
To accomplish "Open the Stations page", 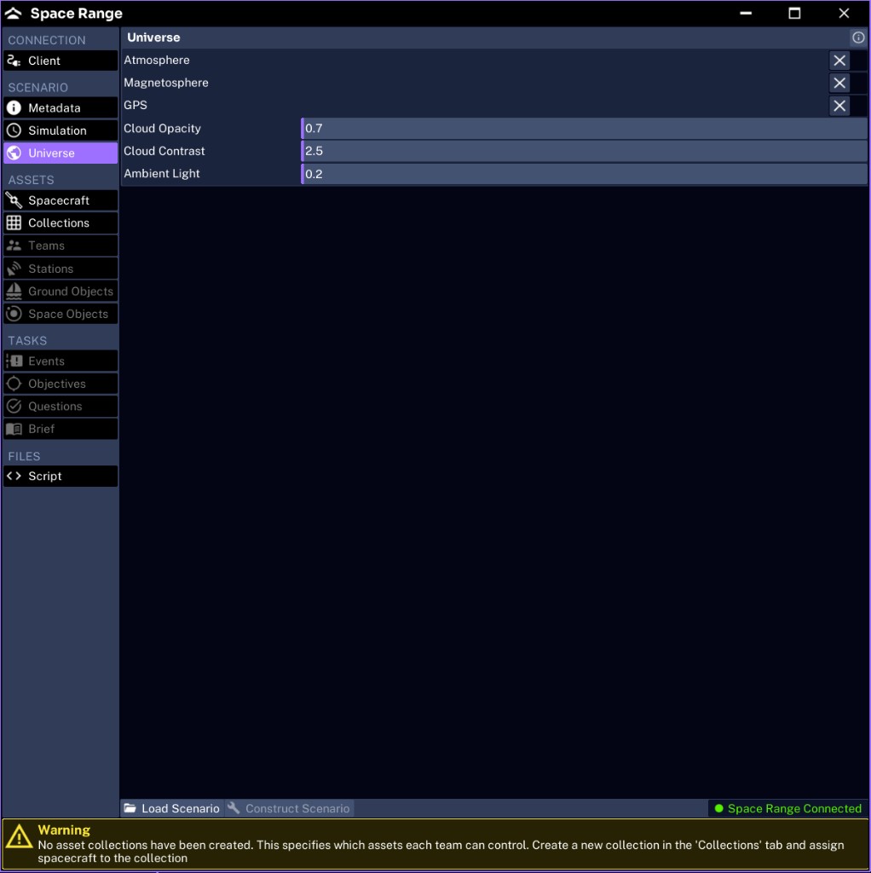I will point(61,269).
